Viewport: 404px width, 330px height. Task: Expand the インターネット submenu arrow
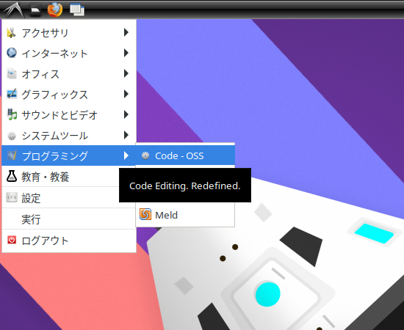126,53
